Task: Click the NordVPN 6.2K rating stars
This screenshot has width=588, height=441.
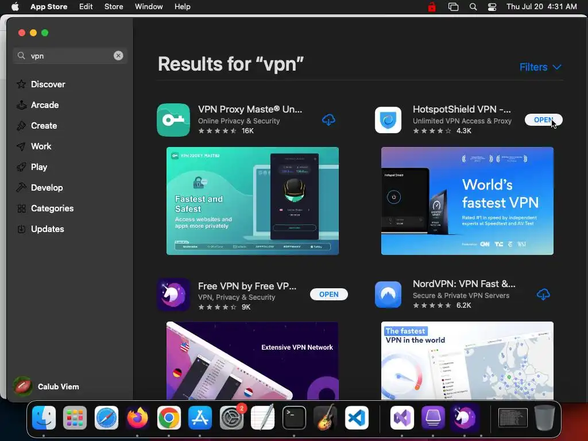Action: point(432,305)
